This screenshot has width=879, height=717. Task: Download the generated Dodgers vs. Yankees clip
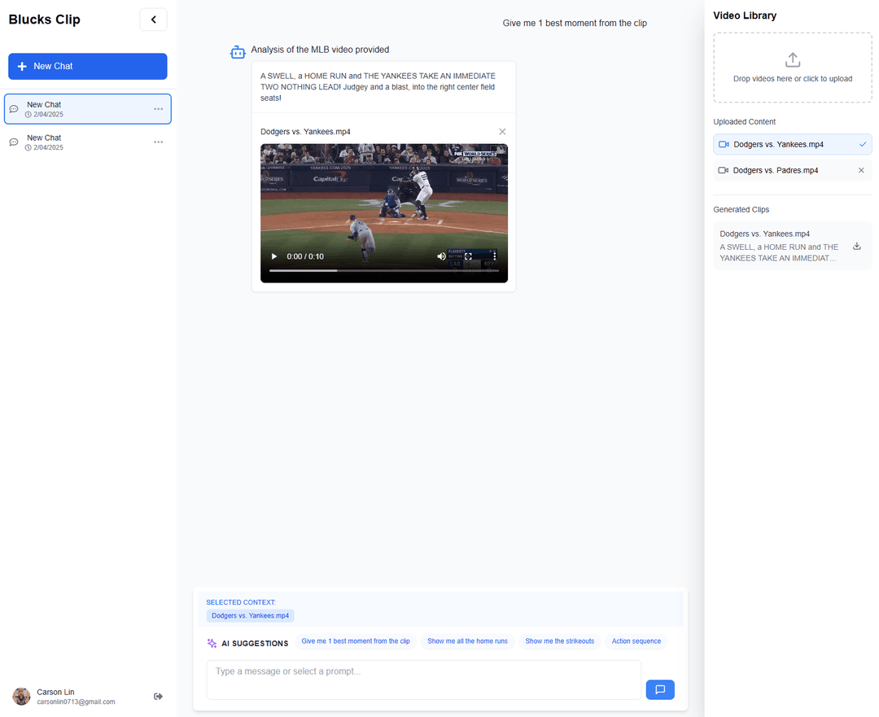tap(856, 246)
